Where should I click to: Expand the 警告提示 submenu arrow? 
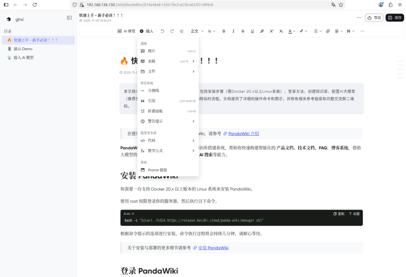(x=194, y=121)
